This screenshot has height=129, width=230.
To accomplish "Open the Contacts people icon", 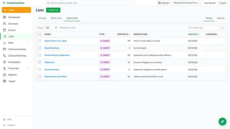I will tap(5, 24).
